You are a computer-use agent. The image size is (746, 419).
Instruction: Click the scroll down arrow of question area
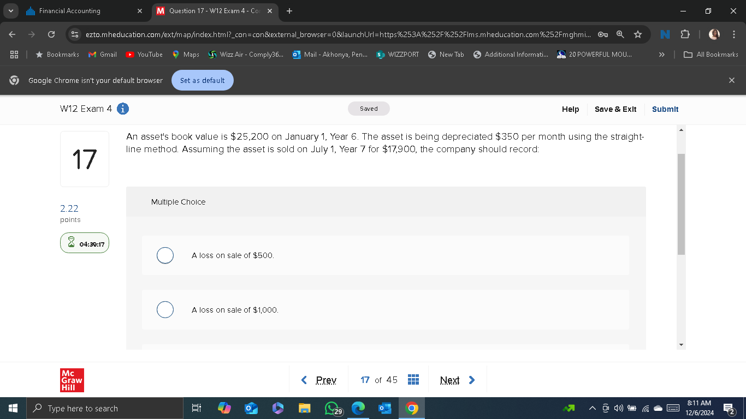pyautogui.click(x=681, y=345)
